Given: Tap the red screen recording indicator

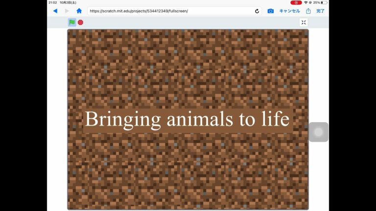Looking at the screenshot, I should pyautogui.click(x=296, y=2).
